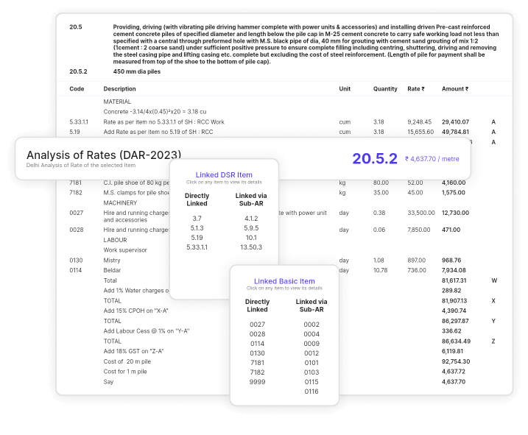Open linked DSR item 3.7

pos(197,219)
